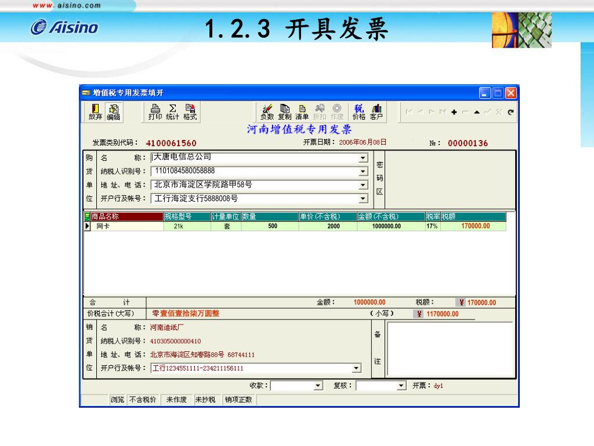Click the 金额(不含税) column header
Screen dimensions: 594x446
tap(392, 217)
